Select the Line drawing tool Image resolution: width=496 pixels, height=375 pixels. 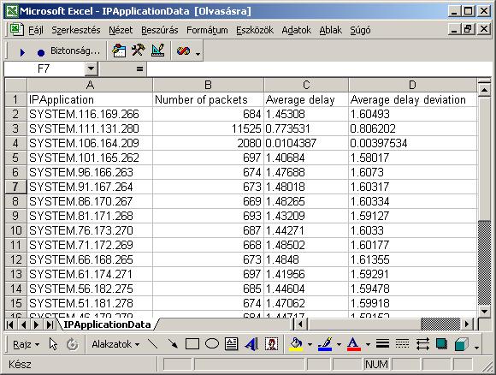153,344
